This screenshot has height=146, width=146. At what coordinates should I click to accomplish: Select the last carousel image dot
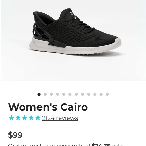(x=107, y=94)
